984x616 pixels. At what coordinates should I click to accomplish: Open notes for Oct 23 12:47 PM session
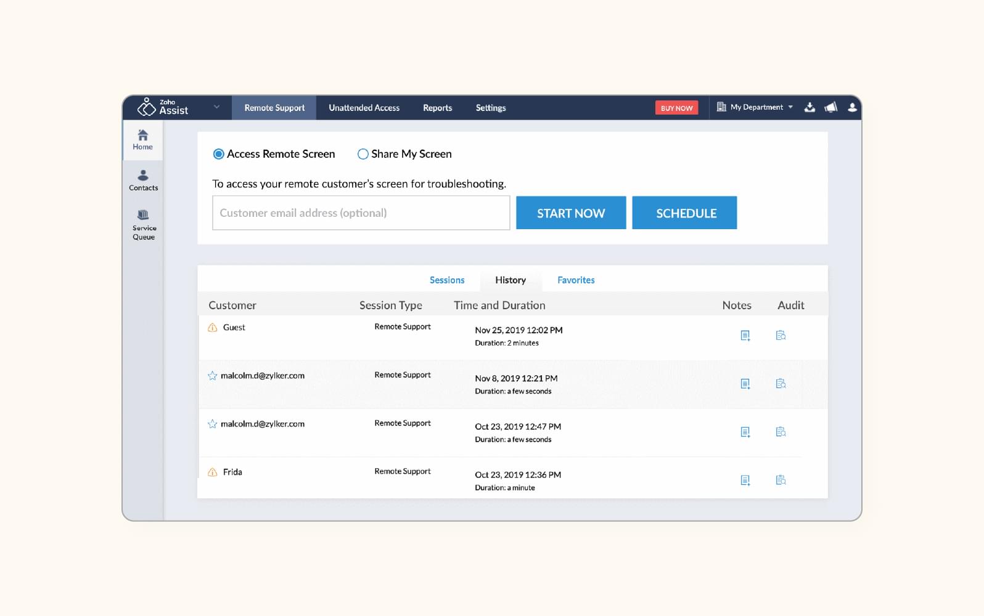[745, 432]
